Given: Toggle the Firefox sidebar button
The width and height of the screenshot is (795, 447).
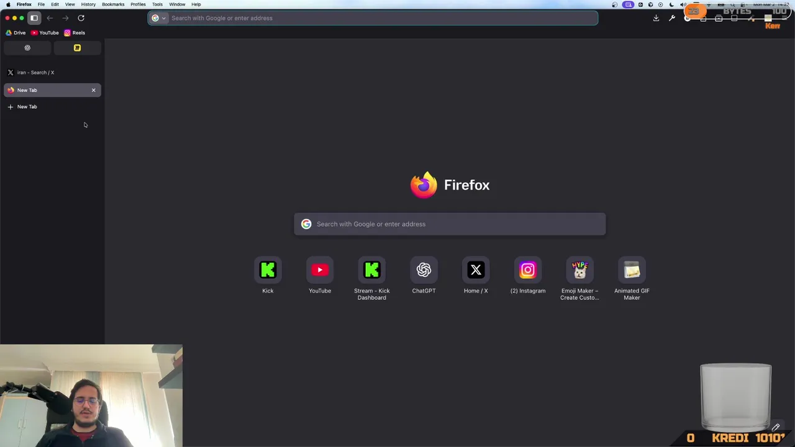Looking at the screenshot, I should pyautogui.click(x=34, y=18).
